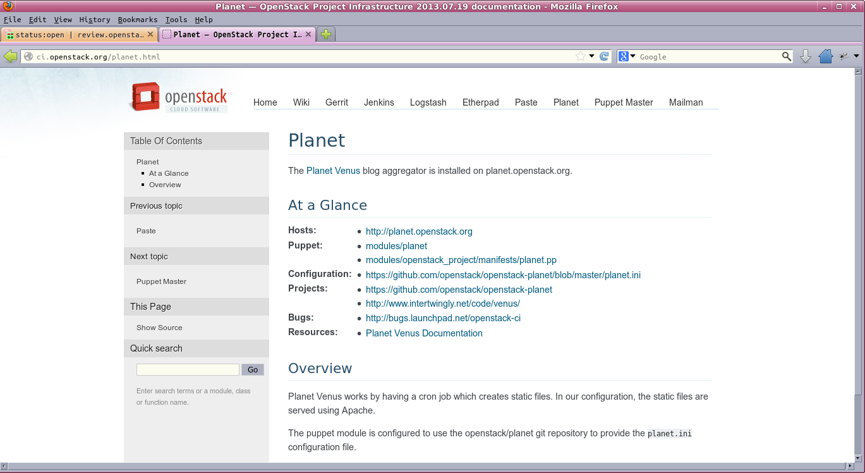Expand the dropdown beside the bug toolbar icon
Screen dimensions: 865x473
click(856, 56)
